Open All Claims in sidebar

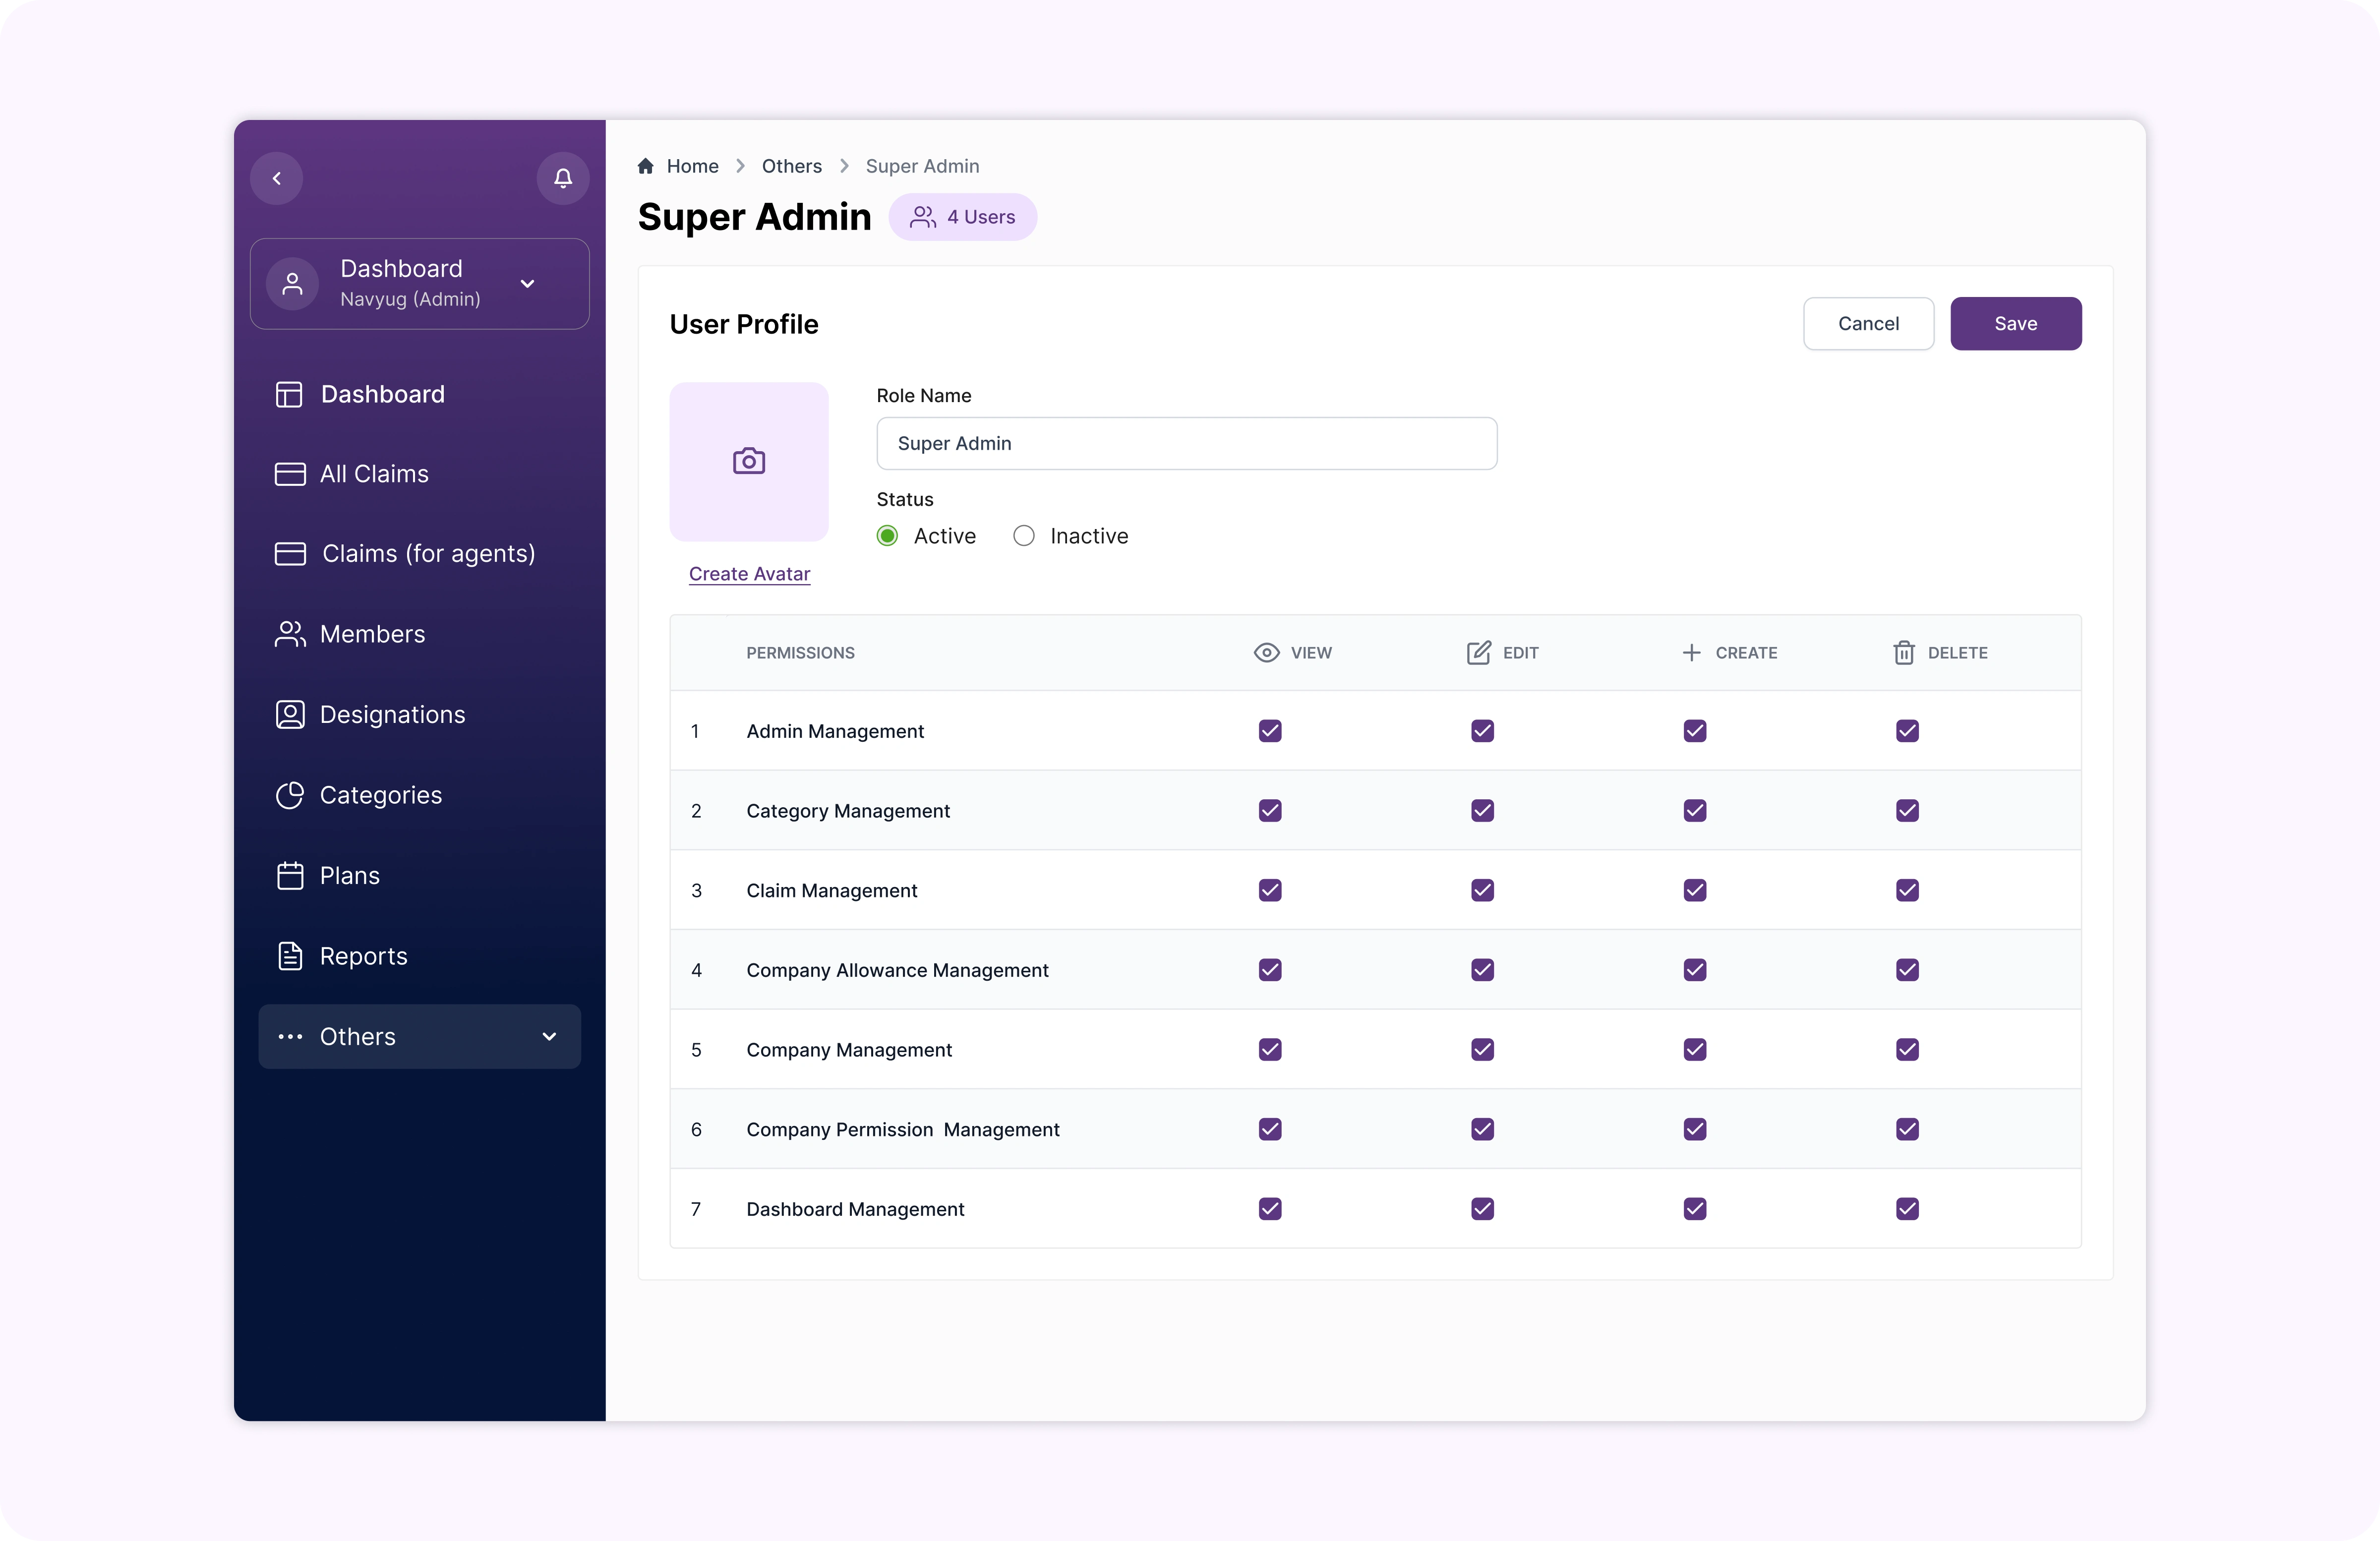(x=373, y=474)
